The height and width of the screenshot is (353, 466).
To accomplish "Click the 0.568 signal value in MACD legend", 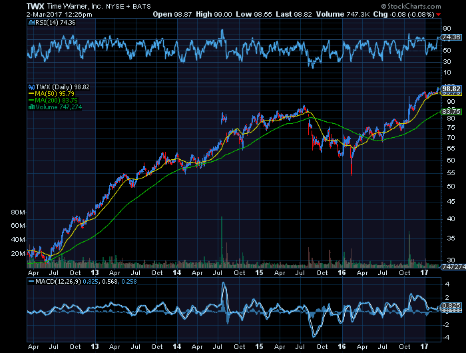I will click(109, 281).
